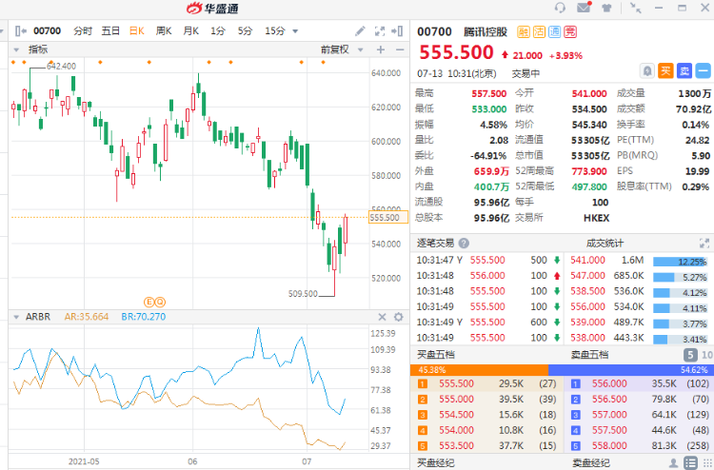714x470 pixels.
Task: Open the skin theme shirt icon
Action: coord(606,8)
